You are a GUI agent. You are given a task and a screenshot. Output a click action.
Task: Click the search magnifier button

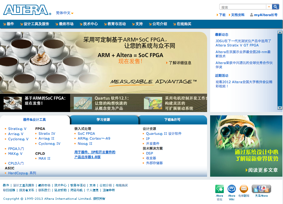click(275, 7)
